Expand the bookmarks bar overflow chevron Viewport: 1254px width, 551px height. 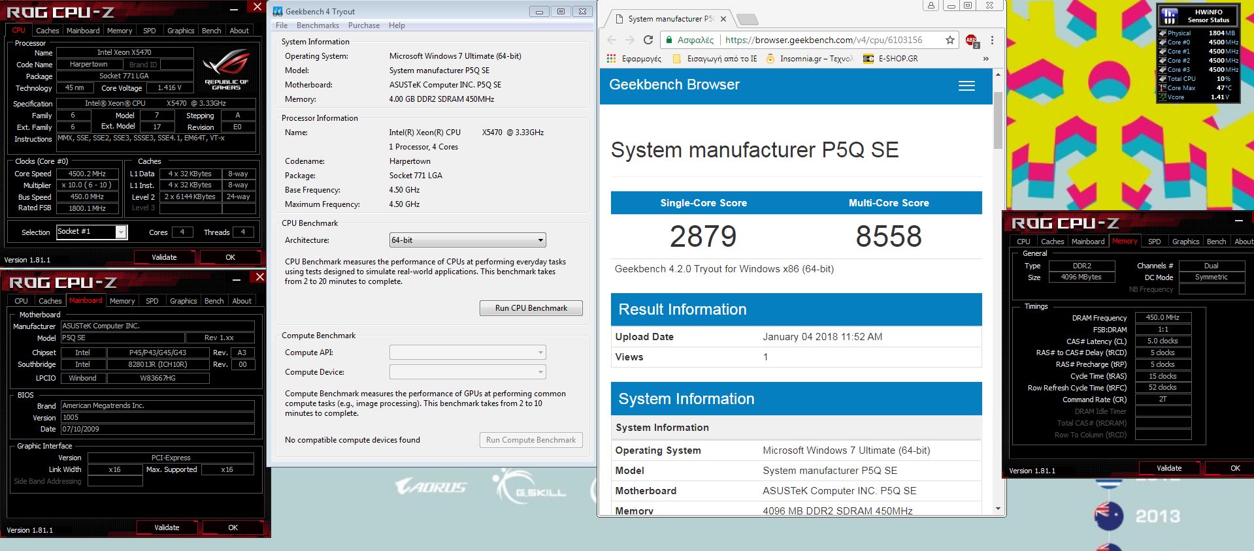985,59
